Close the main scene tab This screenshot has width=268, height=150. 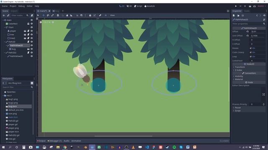click(x=49, y=11)
